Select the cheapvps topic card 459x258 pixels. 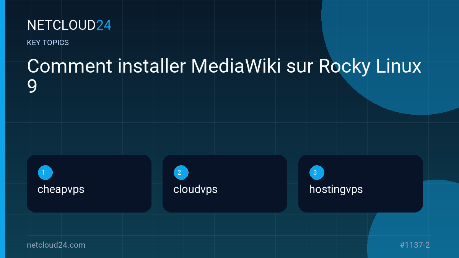(89, 183)
